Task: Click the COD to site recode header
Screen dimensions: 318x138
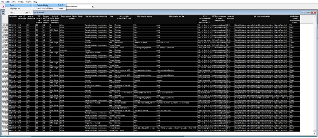Action: [144, 20]
